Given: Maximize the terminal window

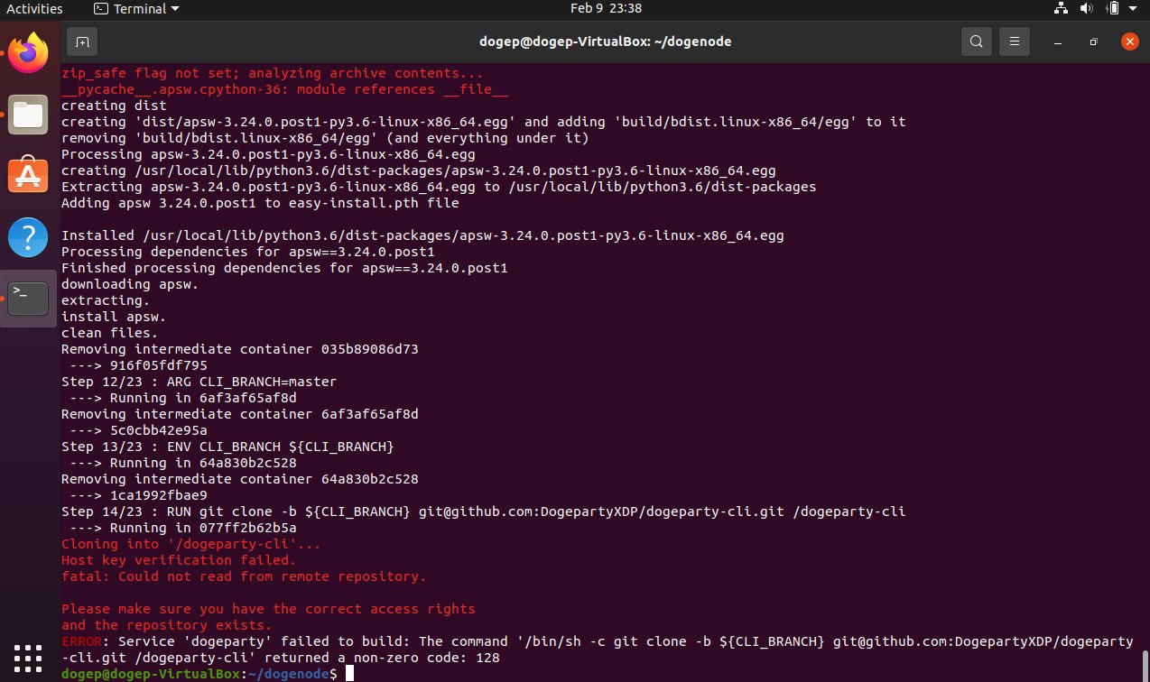Looking at the screenshot, I should pyautogui.click(x=1093, y=41).
